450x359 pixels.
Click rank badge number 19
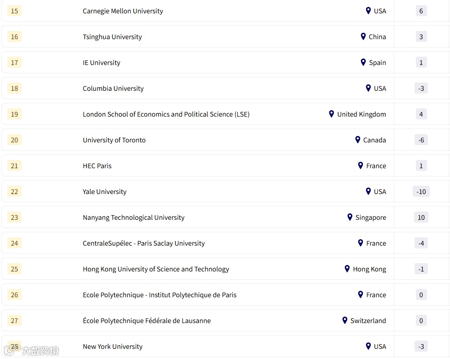click(x=14, y=114)
